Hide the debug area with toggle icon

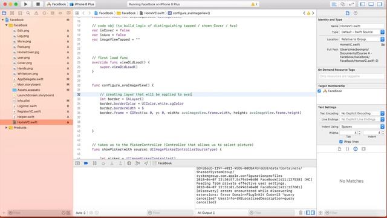77,163
